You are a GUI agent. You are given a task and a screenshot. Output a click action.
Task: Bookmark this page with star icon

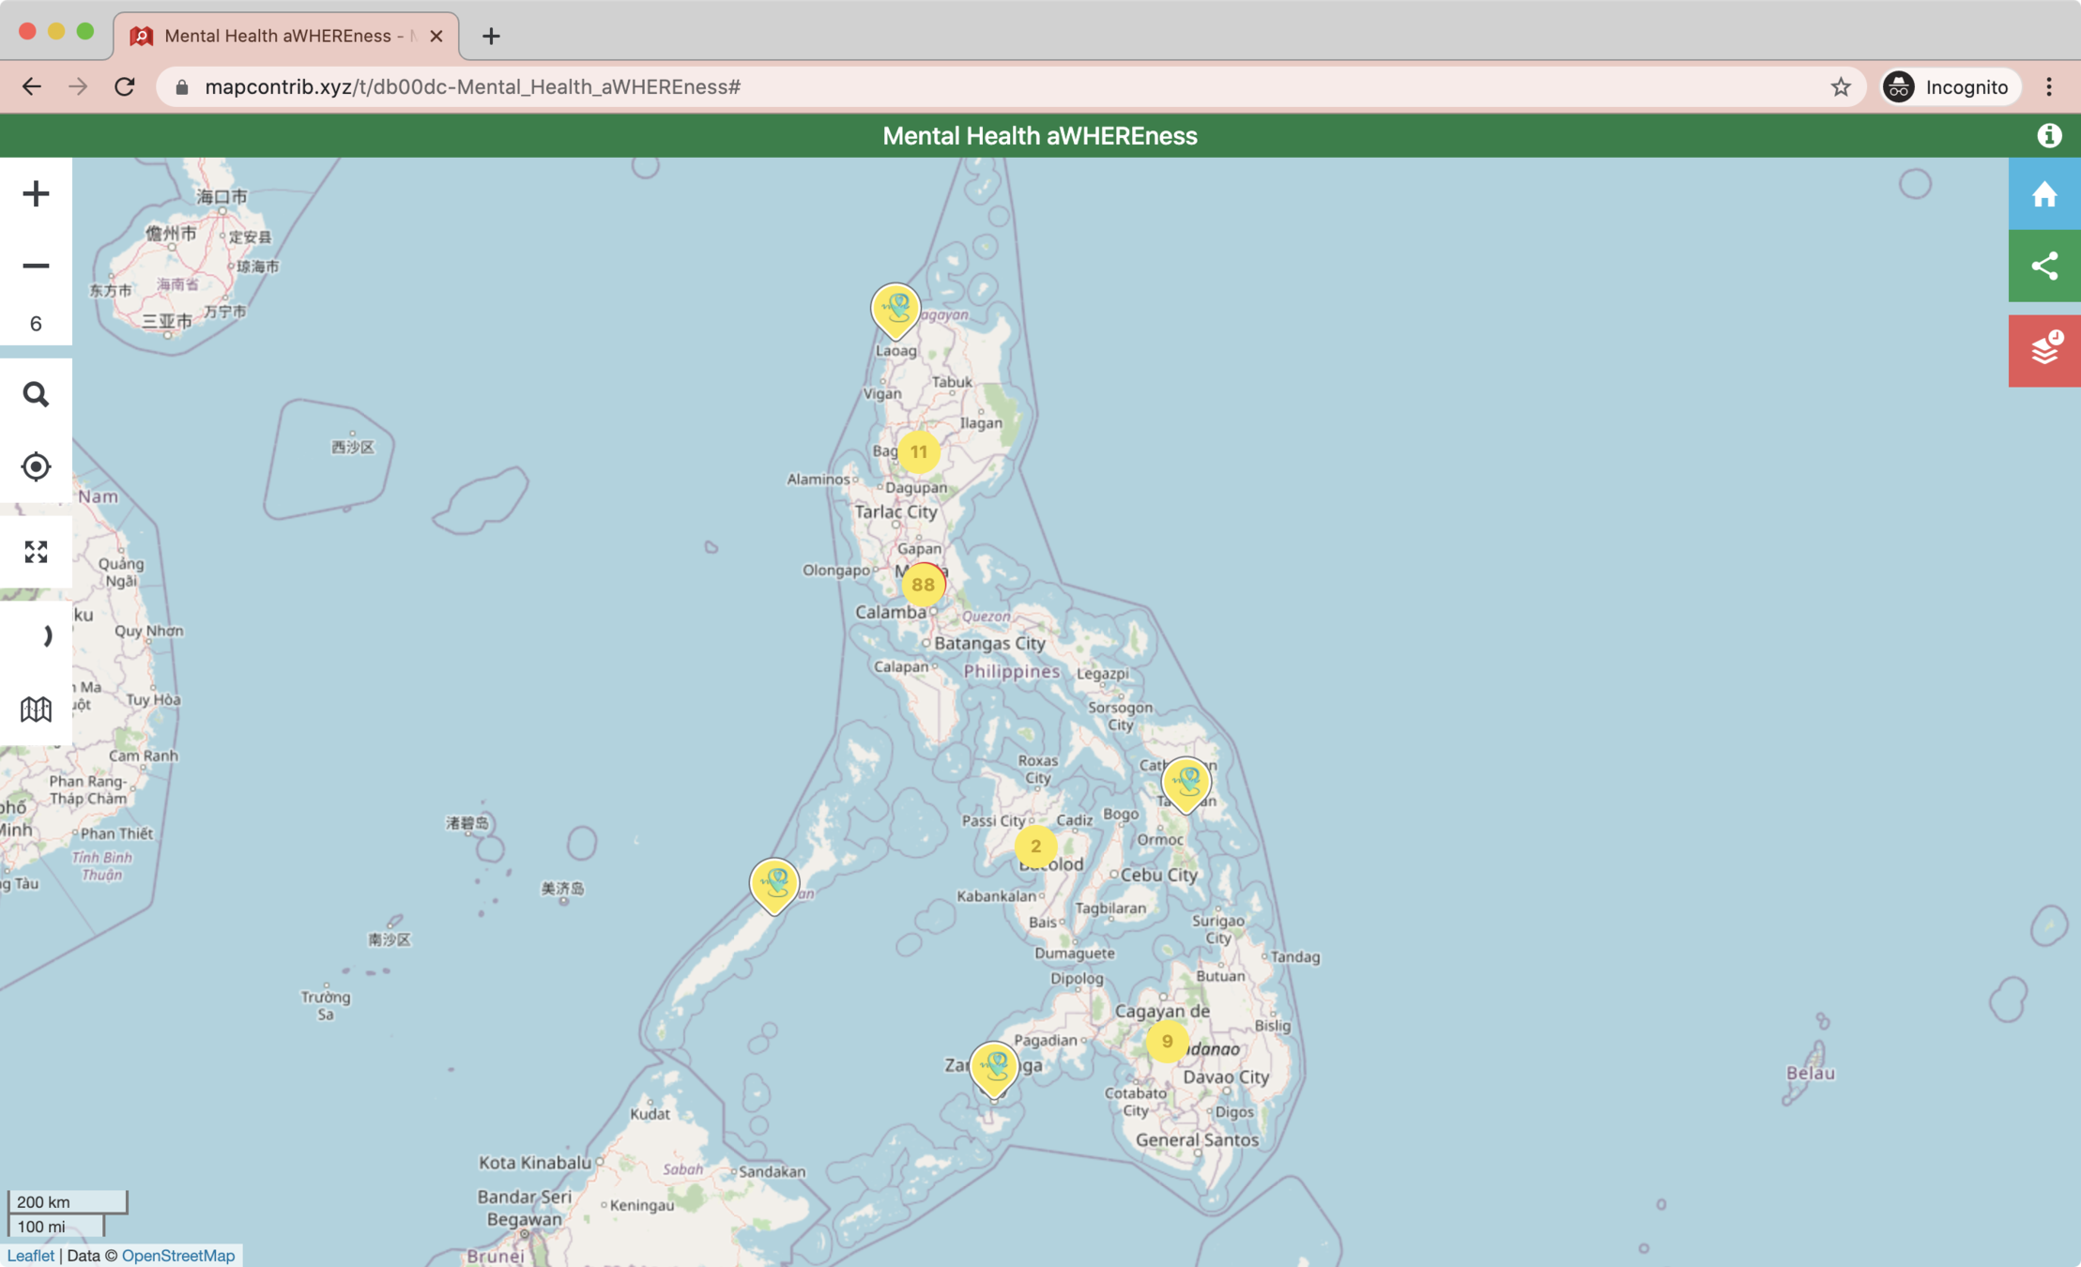point(1840,87)
